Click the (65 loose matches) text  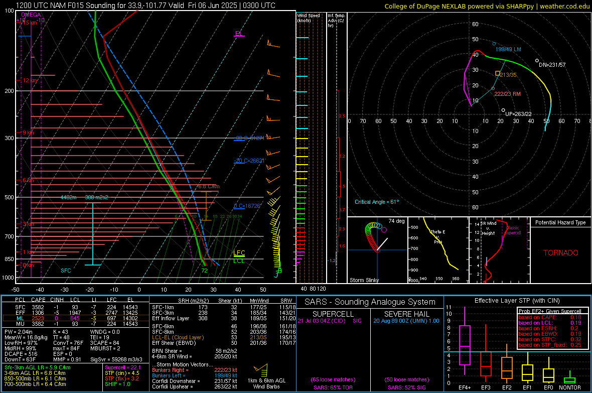click(x=333, y=379)
